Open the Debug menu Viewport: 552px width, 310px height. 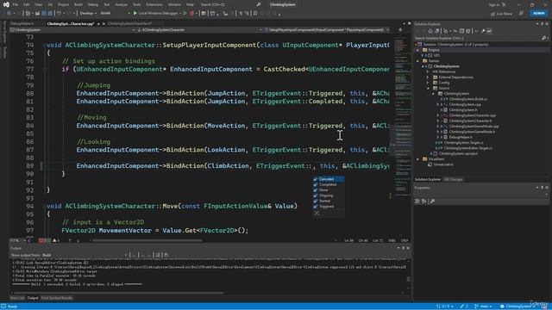(x=92, y=4)
